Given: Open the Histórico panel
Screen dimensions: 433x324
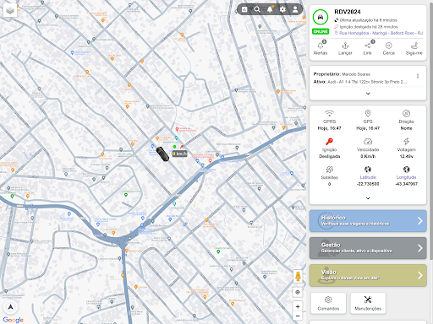Looking at the screenshot, I should 368,221.
